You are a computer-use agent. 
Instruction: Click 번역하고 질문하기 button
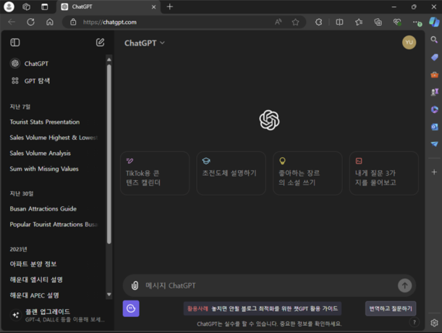(x=391, y=308)
